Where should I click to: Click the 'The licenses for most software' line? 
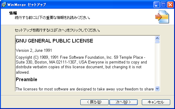point(85,89)
